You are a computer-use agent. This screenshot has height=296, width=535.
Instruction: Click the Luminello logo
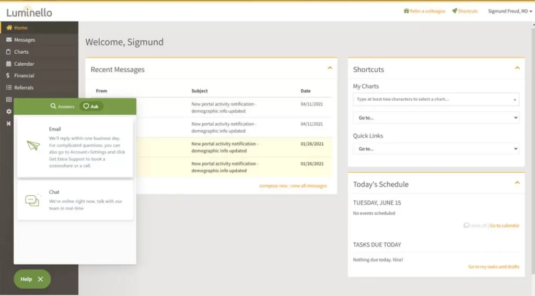coord(29,11)
